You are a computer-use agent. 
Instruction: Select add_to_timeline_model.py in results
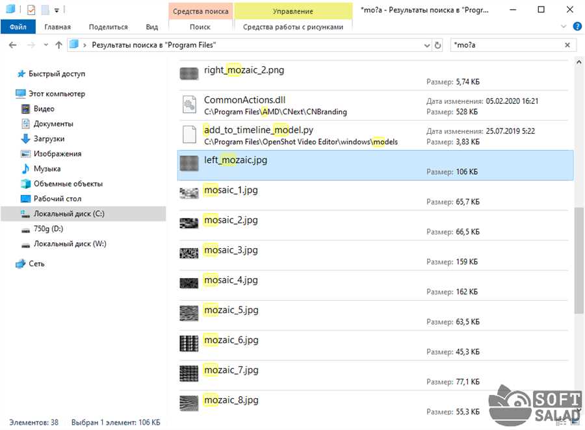click(259, 130)
